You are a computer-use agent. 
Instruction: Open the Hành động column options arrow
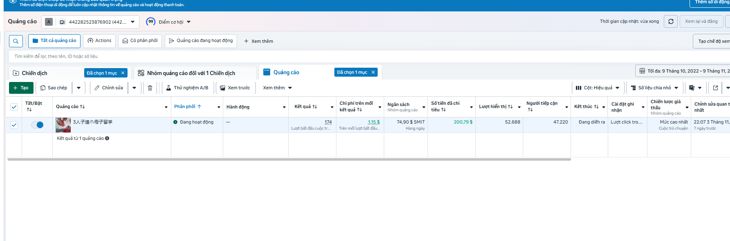click(x=284, y=107)
